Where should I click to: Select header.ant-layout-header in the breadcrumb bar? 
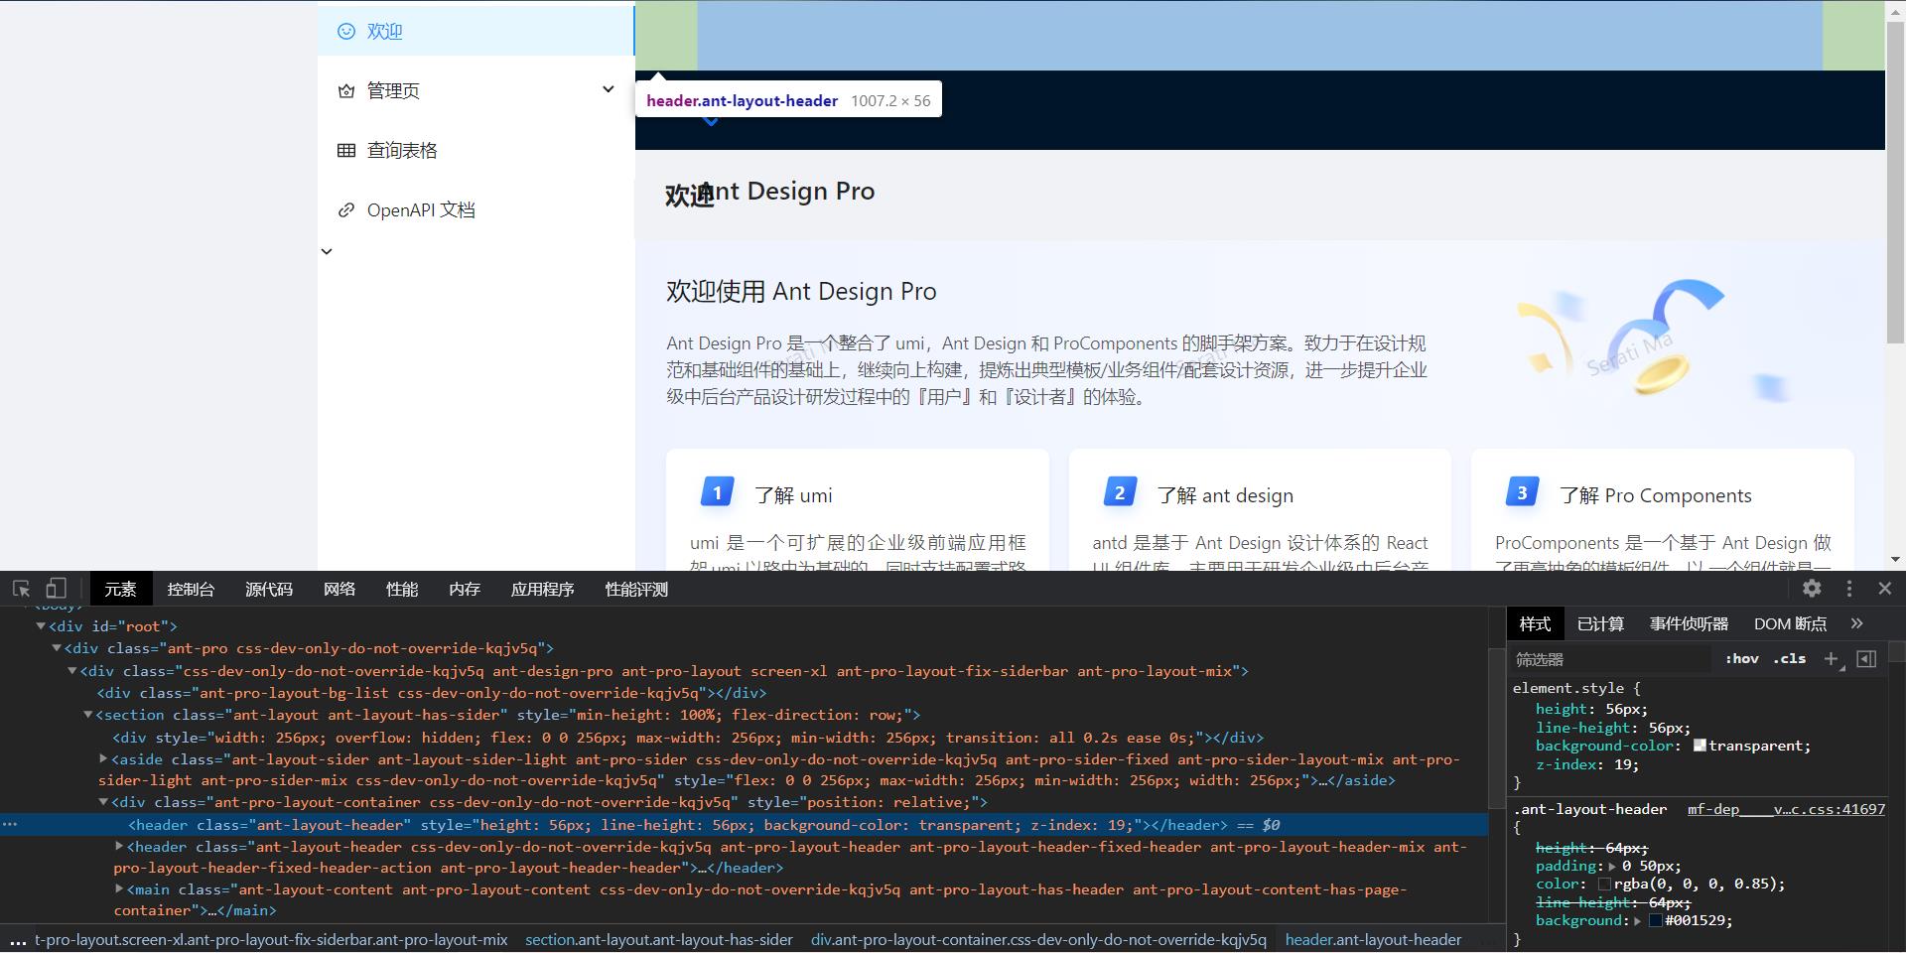tap(1373, 939)
